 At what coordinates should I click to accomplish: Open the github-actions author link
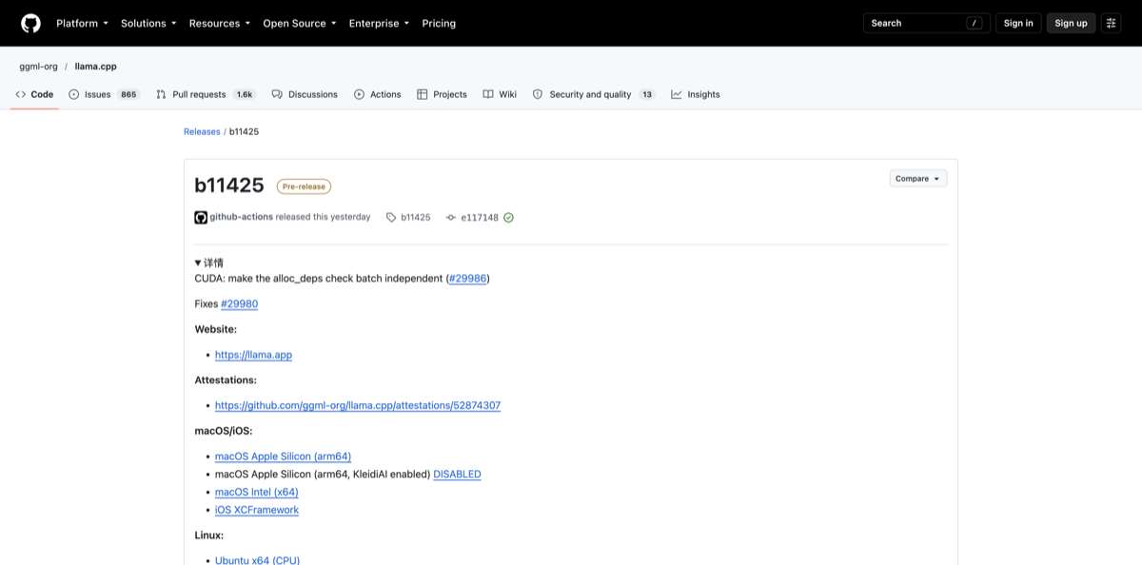coord(241,217)
